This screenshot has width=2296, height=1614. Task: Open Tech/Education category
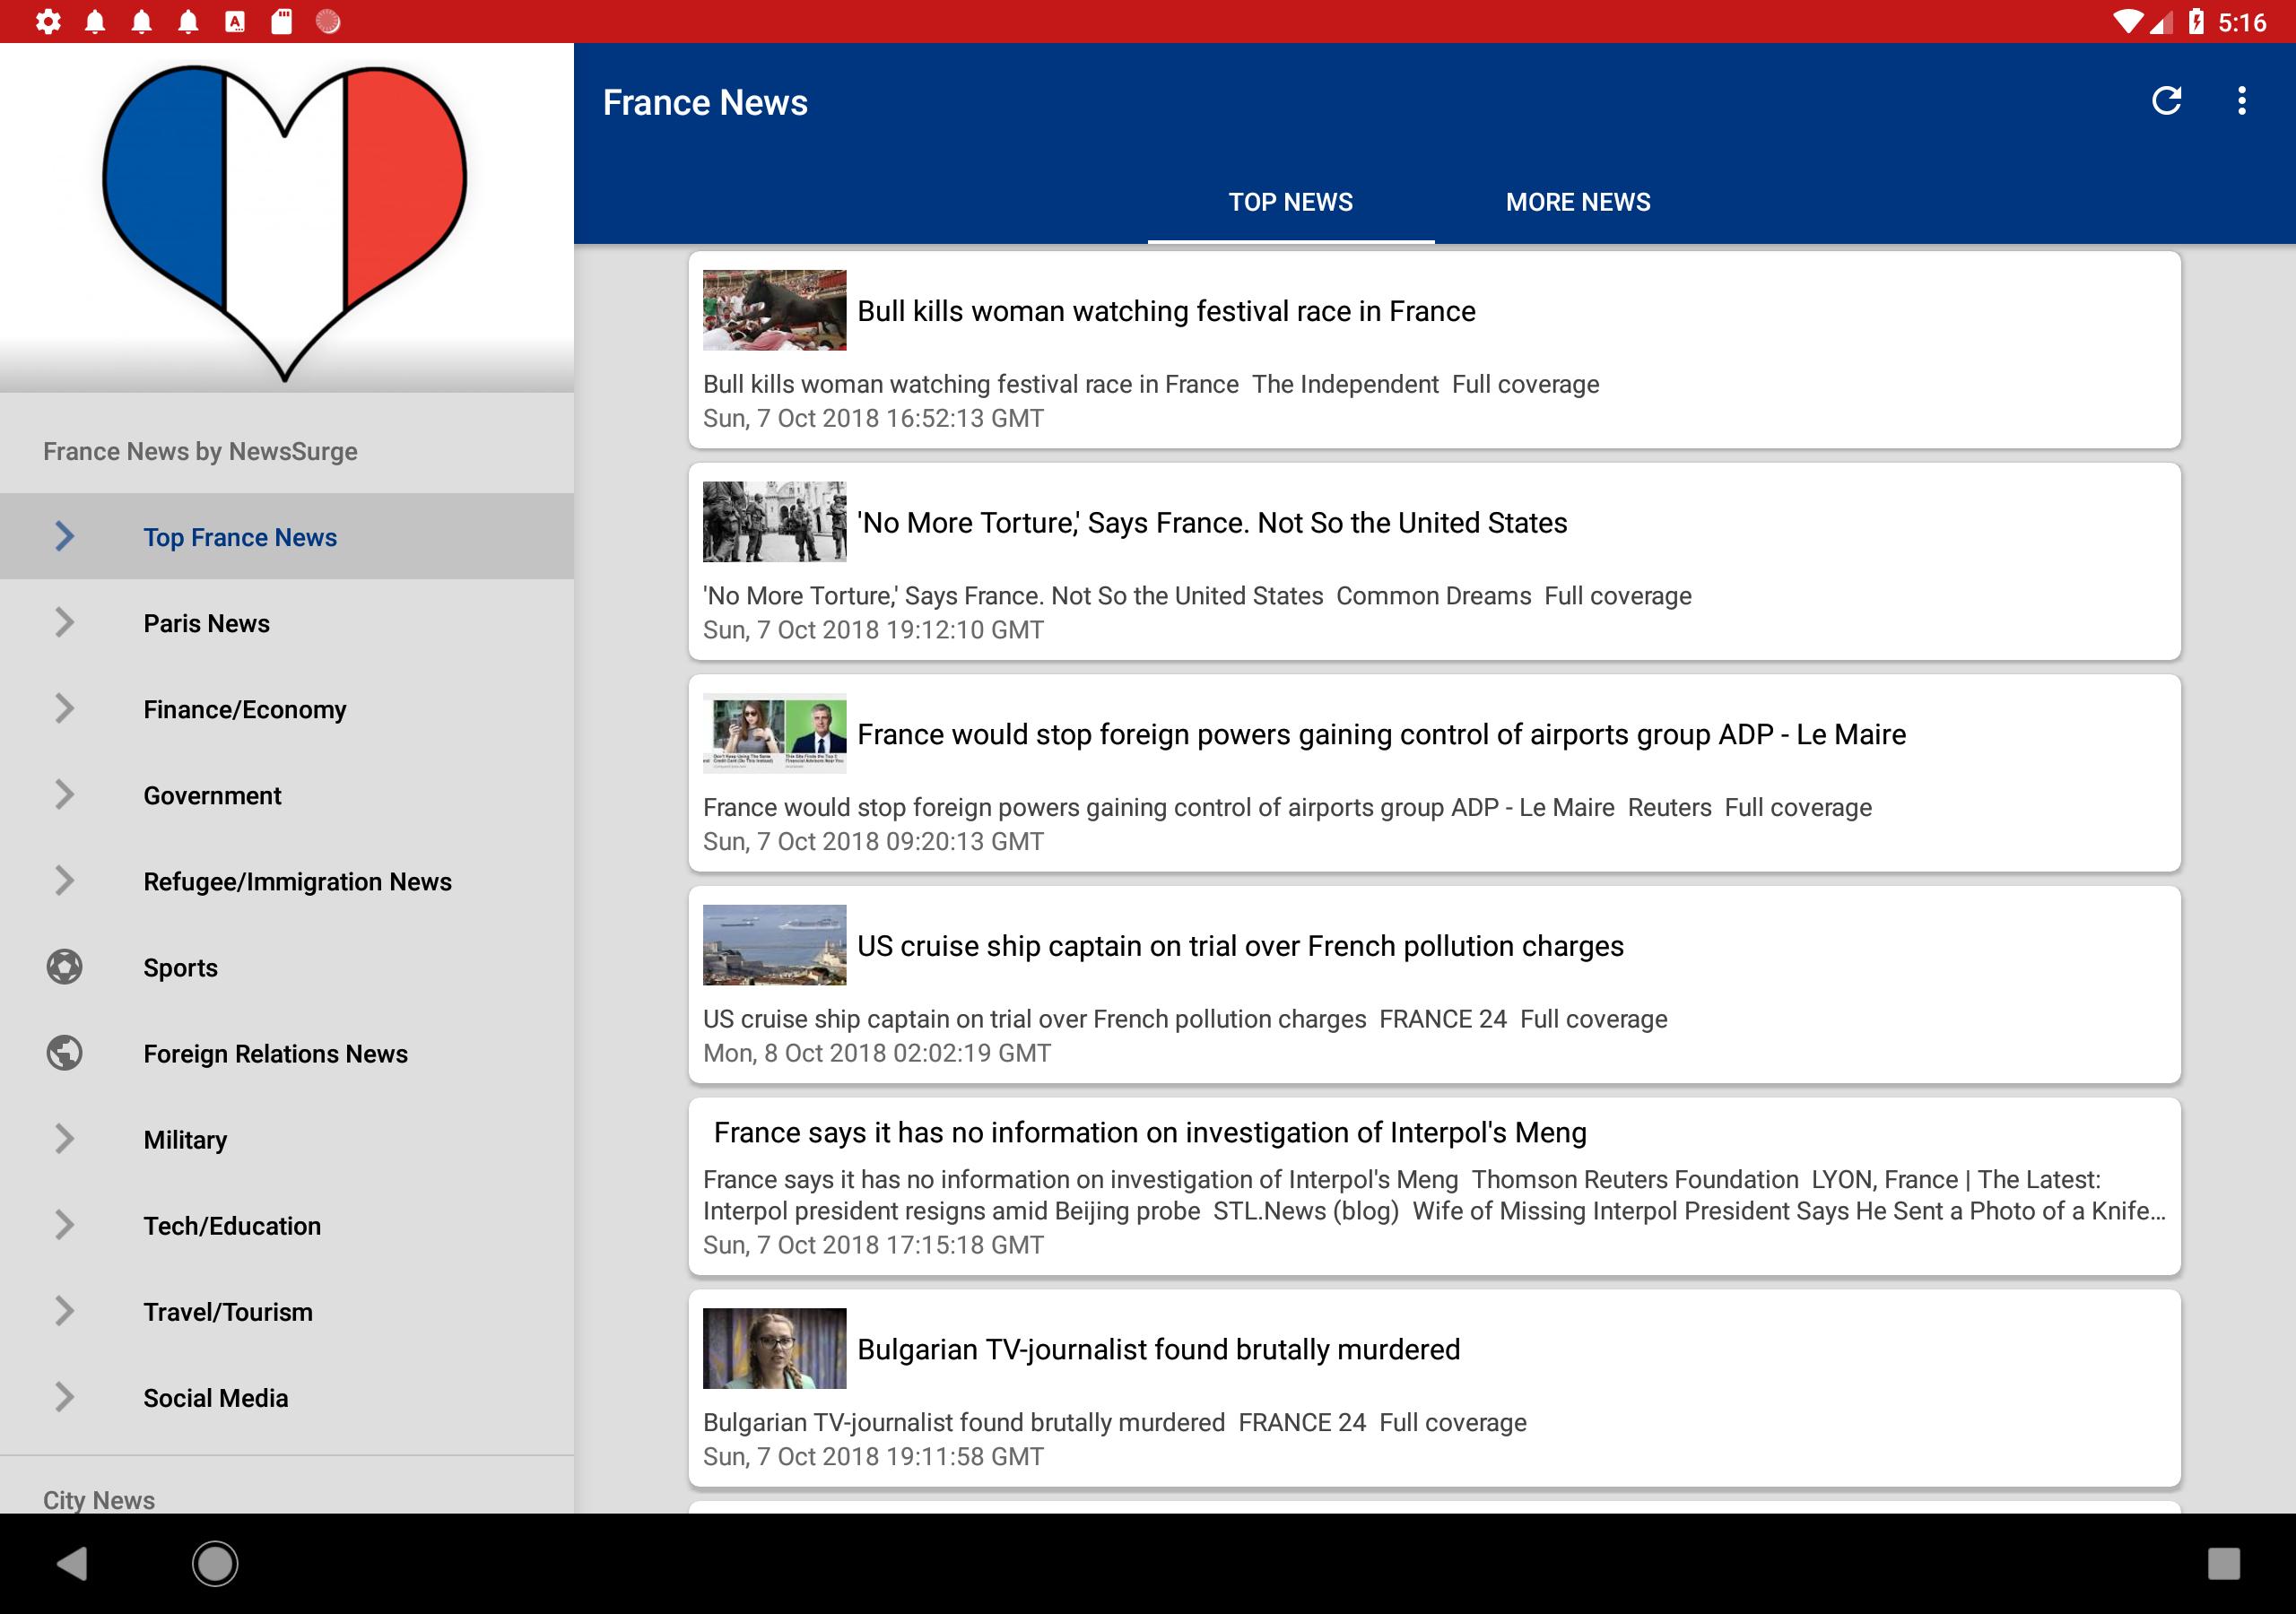pos(287,1225)
